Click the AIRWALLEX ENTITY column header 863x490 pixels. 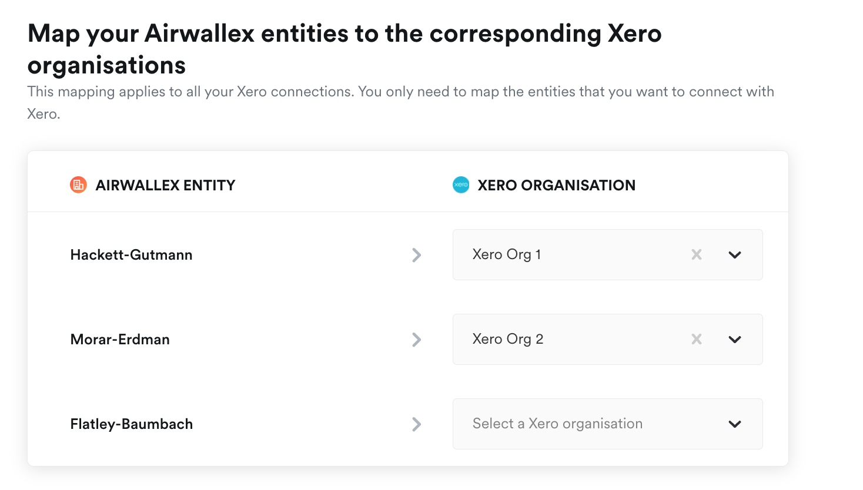tap(165, 185)
